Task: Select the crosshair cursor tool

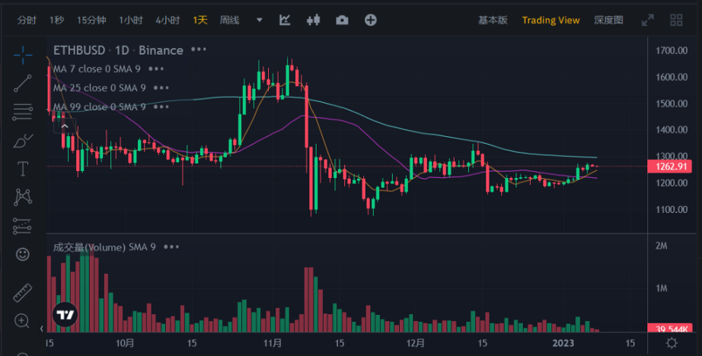Action: (23, 55)
